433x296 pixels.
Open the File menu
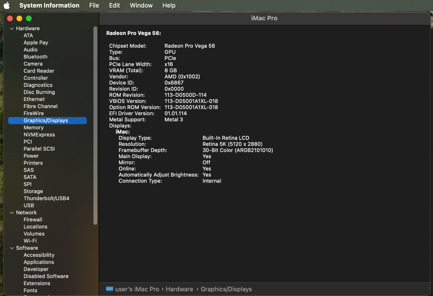click(94, 5)
